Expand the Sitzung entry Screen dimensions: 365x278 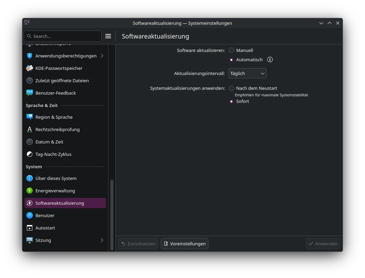[102, 240]
